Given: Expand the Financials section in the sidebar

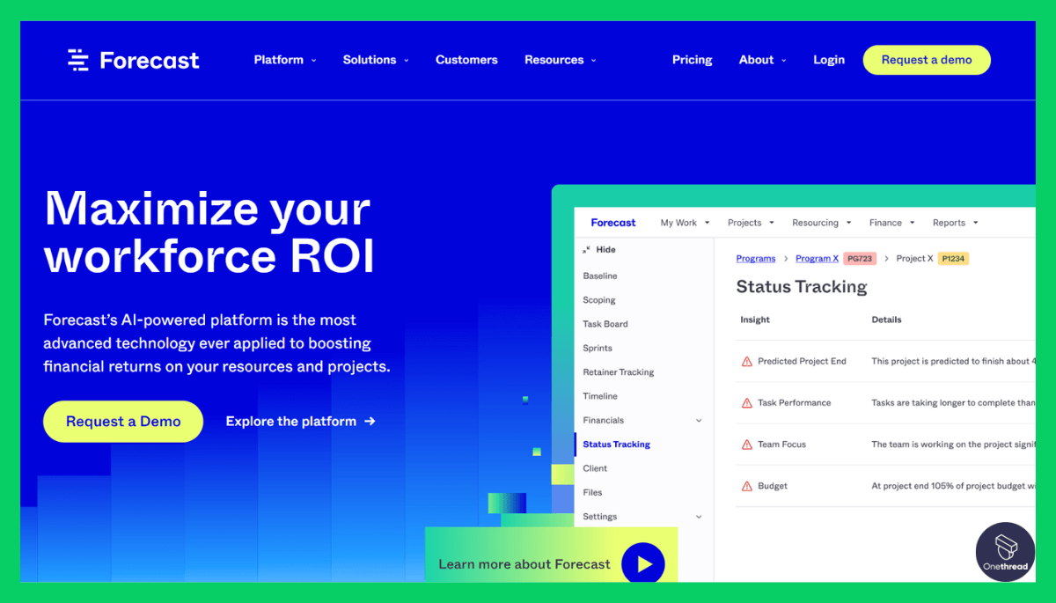Looking at the screenshot, I should pos(700,420).
